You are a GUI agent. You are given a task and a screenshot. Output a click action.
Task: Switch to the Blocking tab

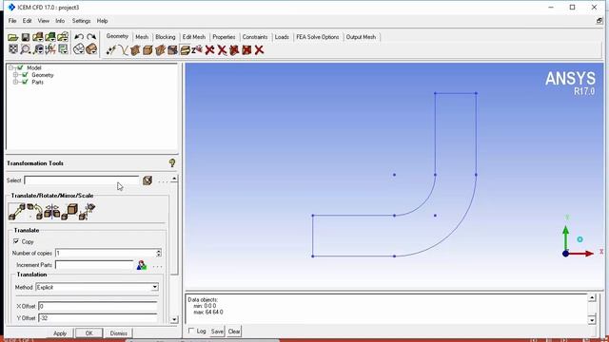tap(166, 37)
